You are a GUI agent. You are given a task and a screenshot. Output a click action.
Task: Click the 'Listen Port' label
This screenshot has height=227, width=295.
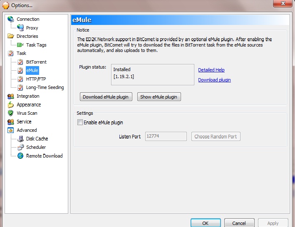pyautogui.click(x=130, y=137)
